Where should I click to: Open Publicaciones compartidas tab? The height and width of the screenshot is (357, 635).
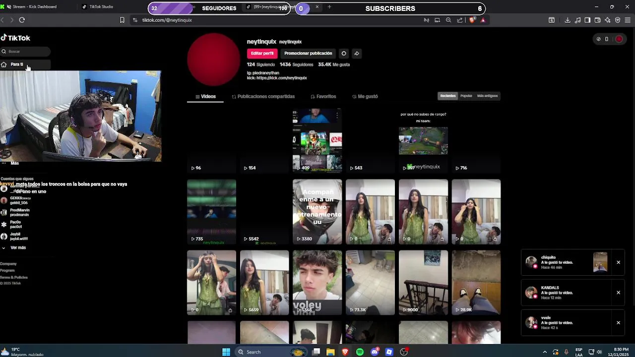tap(263, 96)
